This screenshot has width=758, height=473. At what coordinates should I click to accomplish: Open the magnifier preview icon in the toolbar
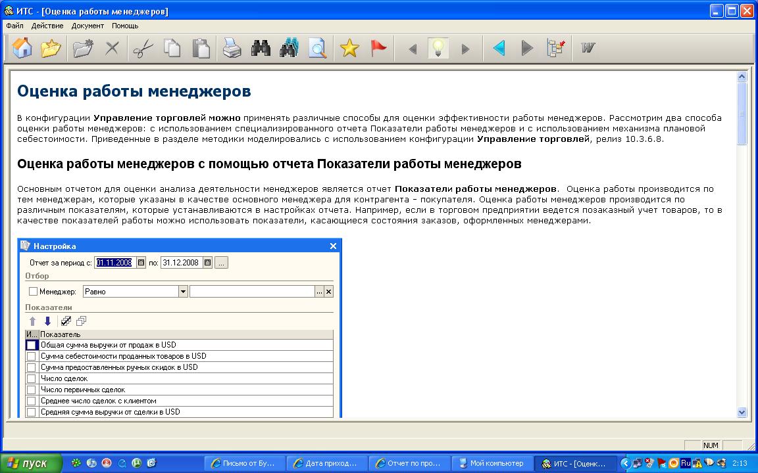(318, 49)
